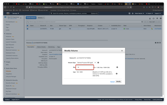Open EC2 Dashboard in the sidebar
Viewport: 167px width, 105px height.
pyautogui.click(x=10, y=22)
